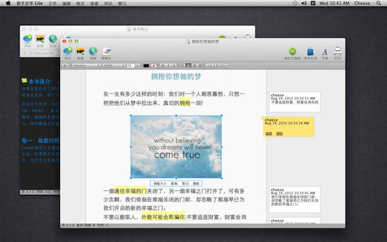Open the scrapbook clippings toolbar icon
The width and height of the screenshot is (387, 242).
pos(106,51)
